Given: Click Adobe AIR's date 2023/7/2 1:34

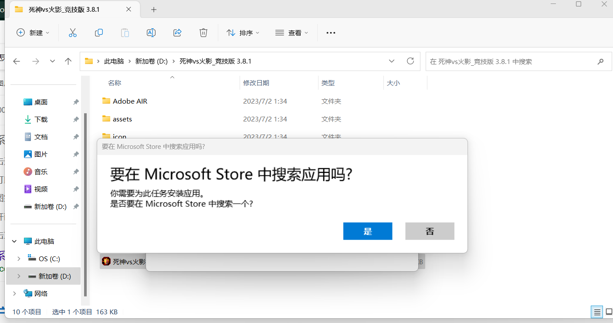Looking at the screenshot, I should (265, 101).
